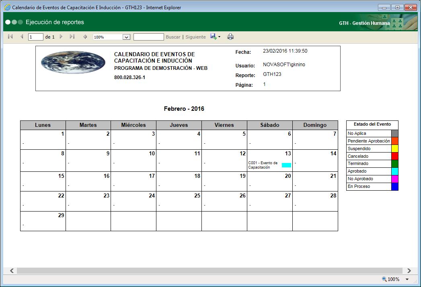Viewport: 421px width, 287px height.
Task: Click the back to parent report arrow
Action: tap(85, 37)
